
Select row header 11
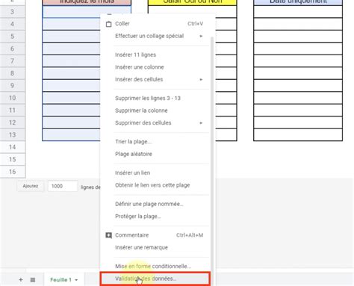click(x=13, y=111)
